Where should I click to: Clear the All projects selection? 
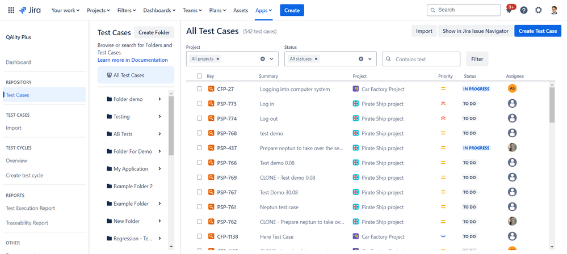pyautogui.click(x=263, y=59)
